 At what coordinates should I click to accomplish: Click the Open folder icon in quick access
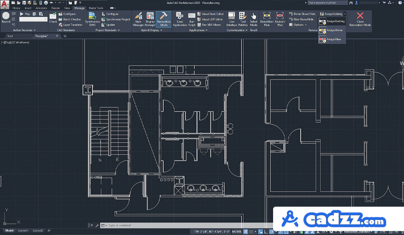point(19,3)
